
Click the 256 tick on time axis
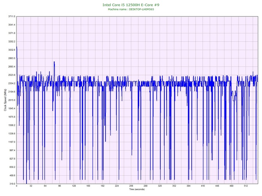131,186
